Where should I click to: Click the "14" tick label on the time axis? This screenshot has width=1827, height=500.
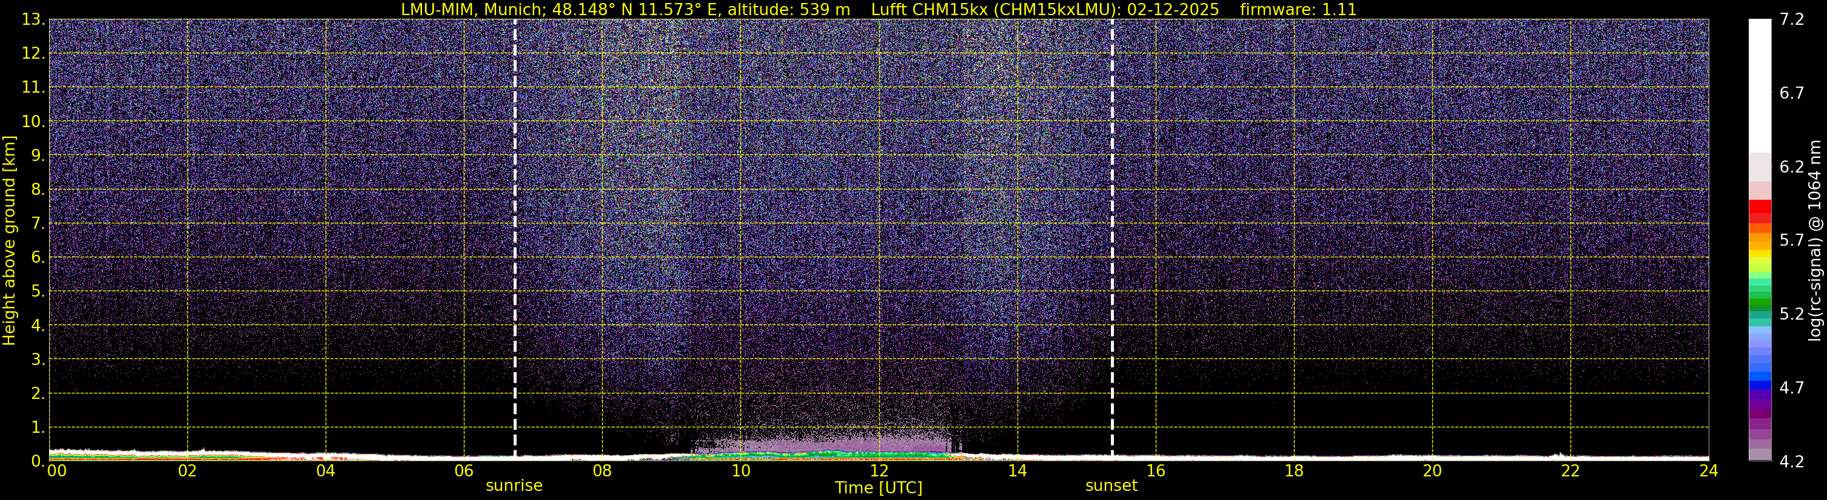pyautogui.click(x=1017, y=471)
